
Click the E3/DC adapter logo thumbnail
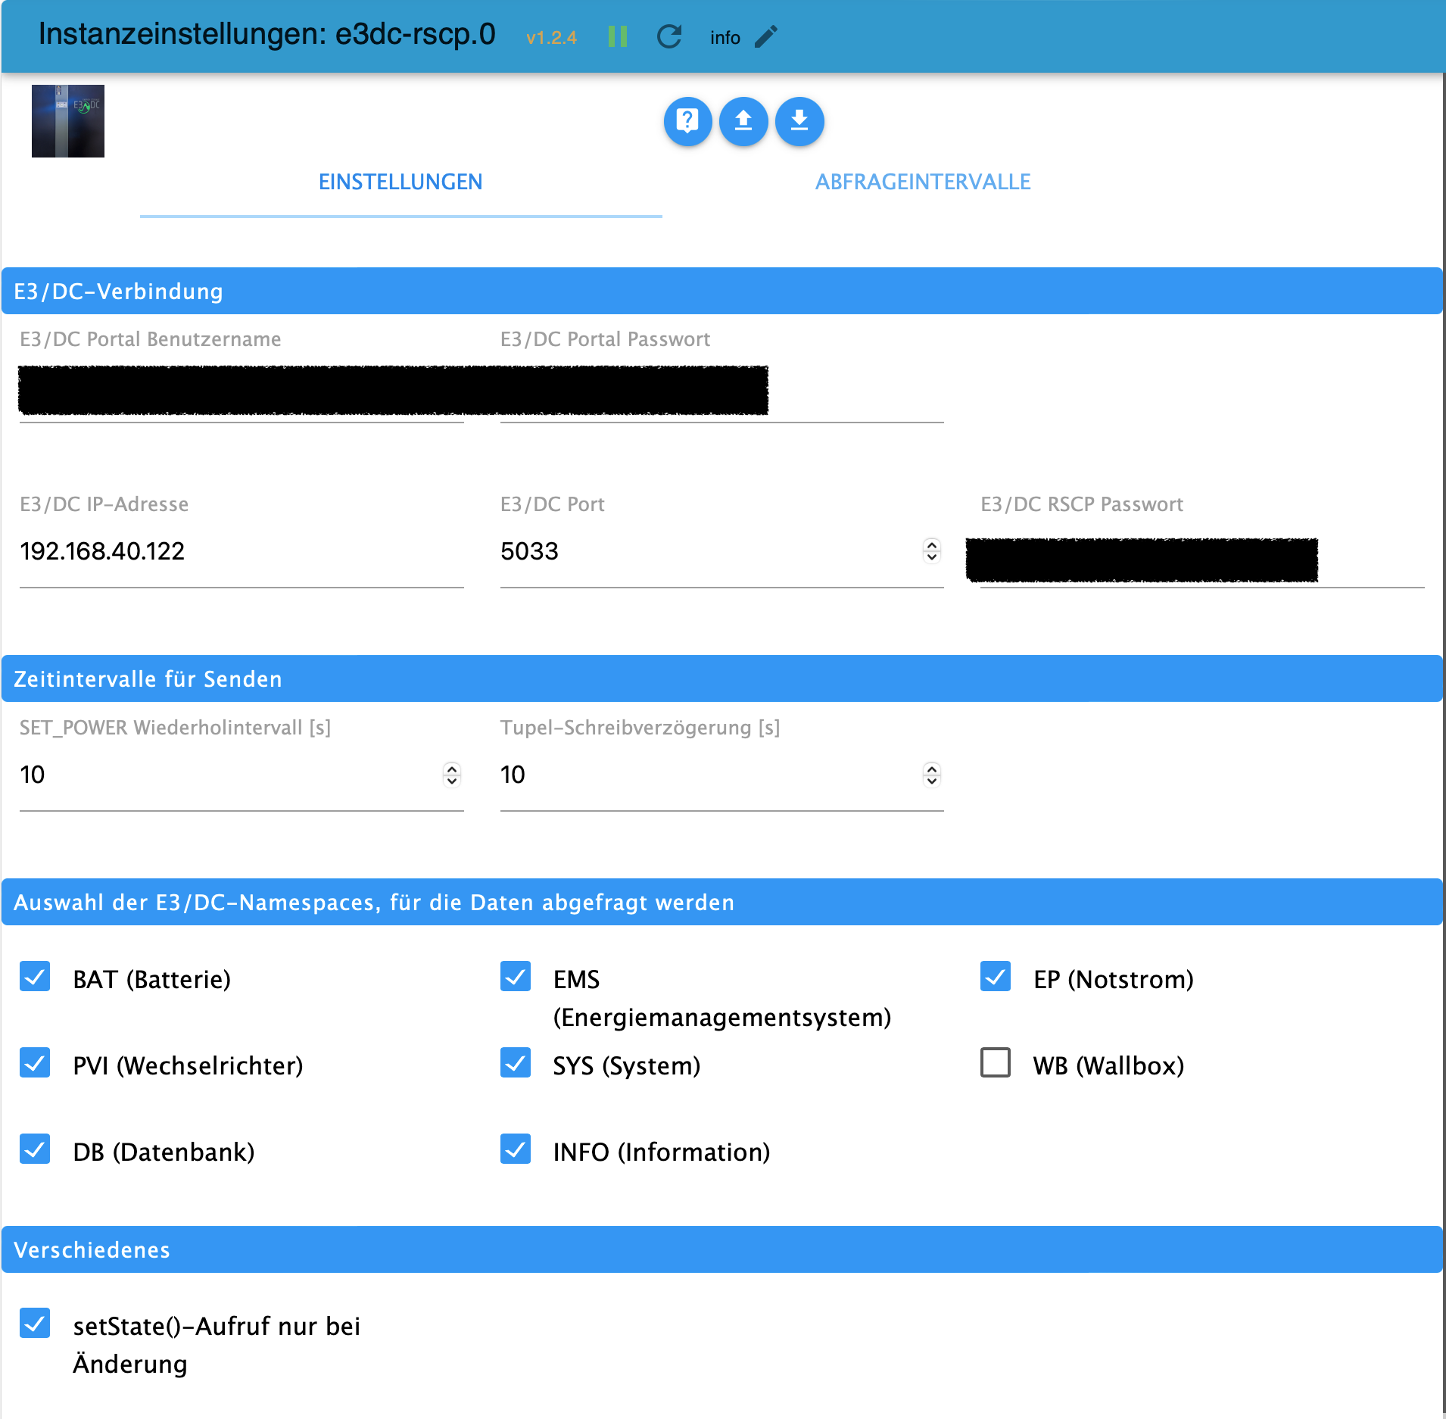68,121
